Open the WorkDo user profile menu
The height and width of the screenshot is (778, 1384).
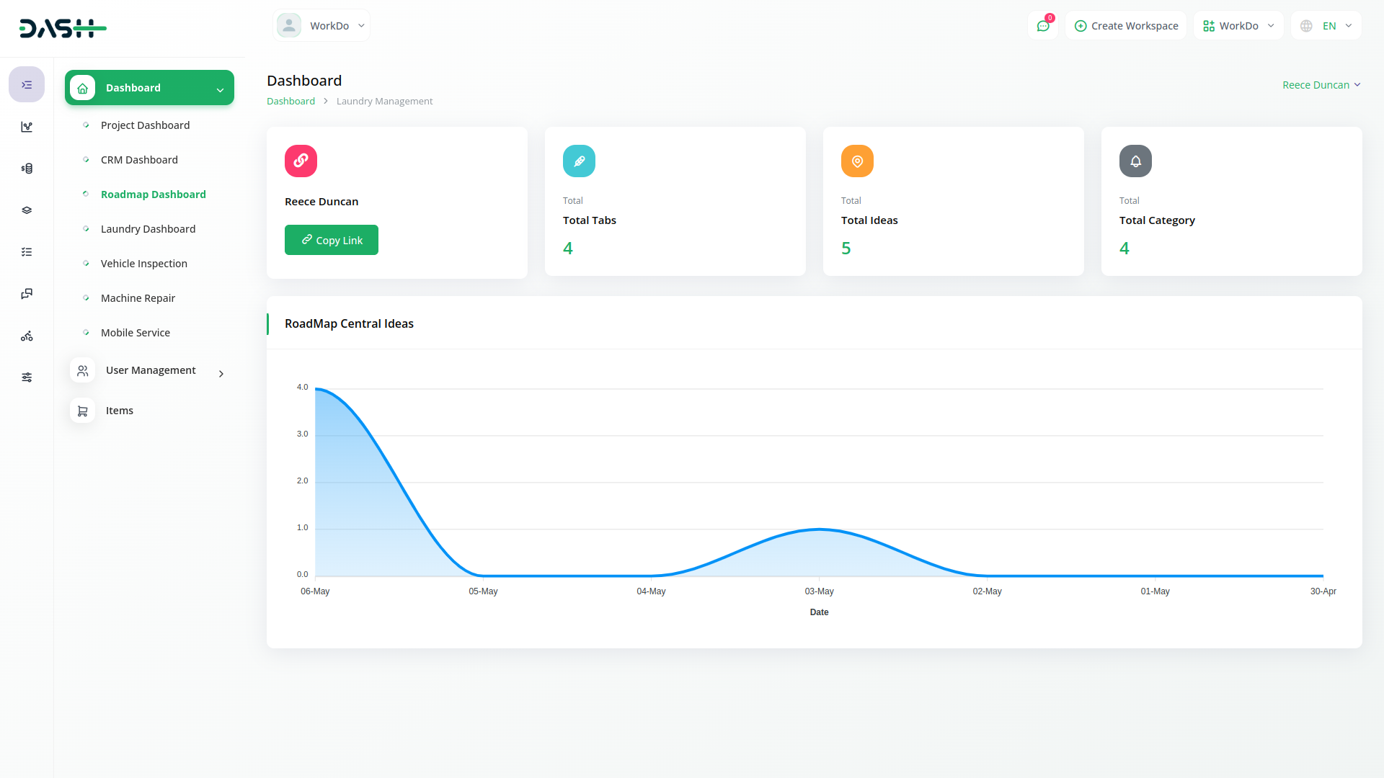coord(321,26)
